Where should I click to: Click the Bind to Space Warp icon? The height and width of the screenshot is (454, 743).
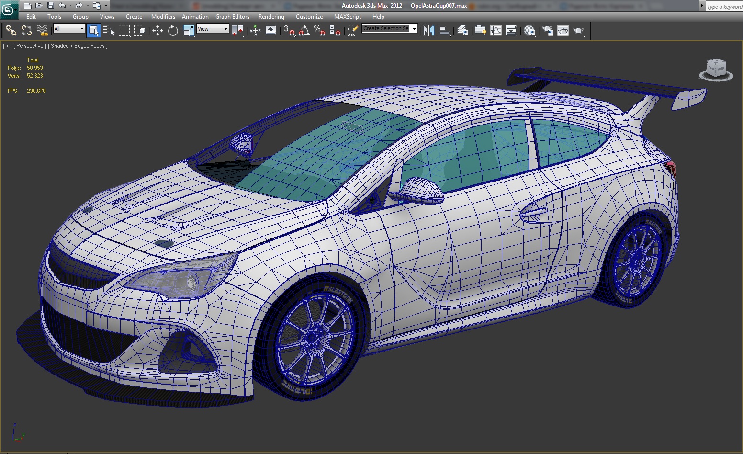coord(43,31)
